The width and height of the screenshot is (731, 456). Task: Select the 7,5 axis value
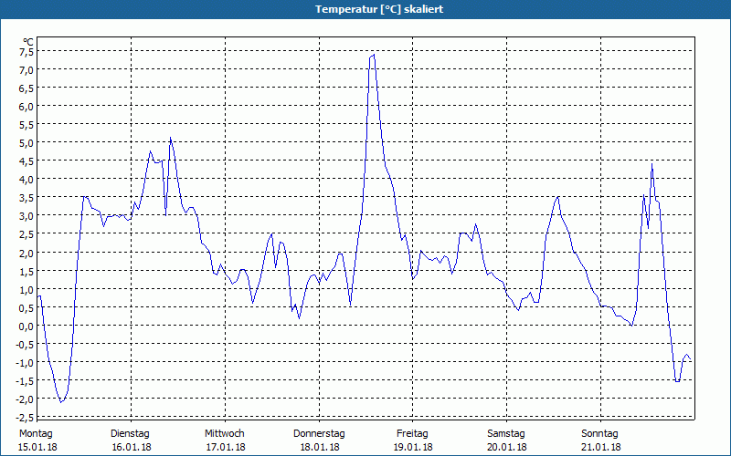[26, 52]
